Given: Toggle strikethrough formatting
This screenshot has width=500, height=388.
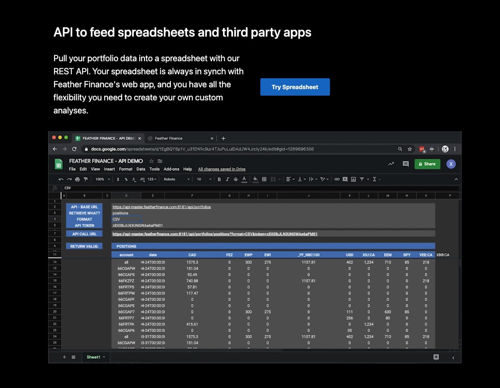Looking at the screenshot, I should pyautogui.click(x=236, y=179).
